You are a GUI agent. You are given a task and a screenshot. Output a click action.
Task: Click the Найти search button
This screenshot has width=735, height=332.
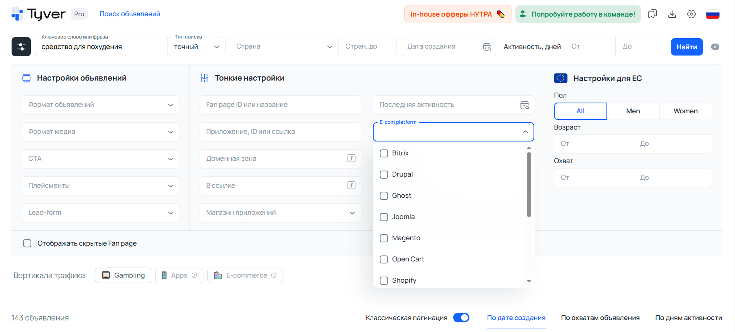click(687, 47)
